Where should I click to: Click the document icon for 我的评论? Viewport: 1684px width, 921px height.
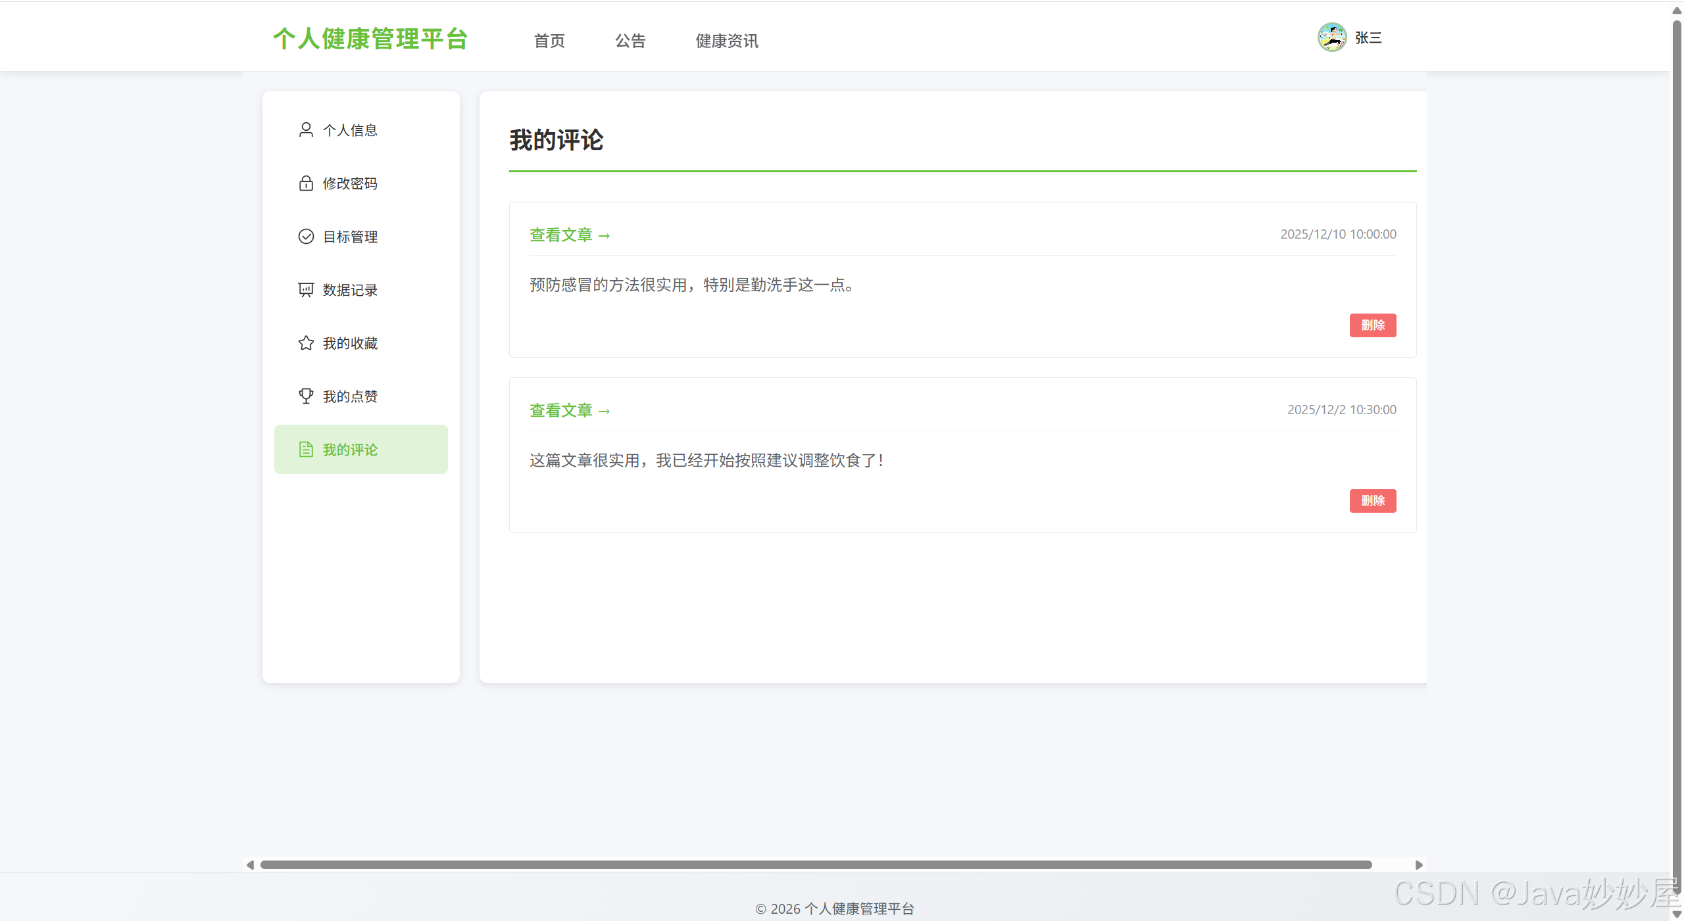tap(306, 449)
